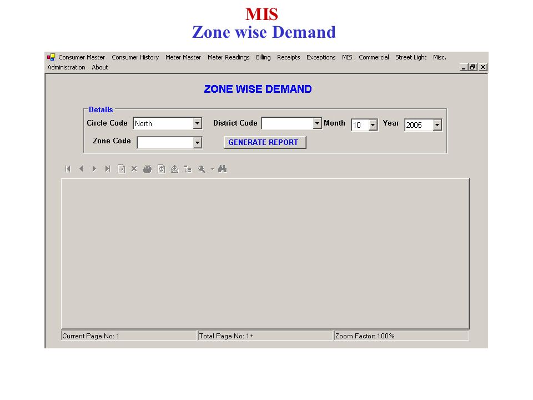The height and width of the screenshot is (400, 533).
Task: Search text with binoculars icon
Action: pos(222,169)
